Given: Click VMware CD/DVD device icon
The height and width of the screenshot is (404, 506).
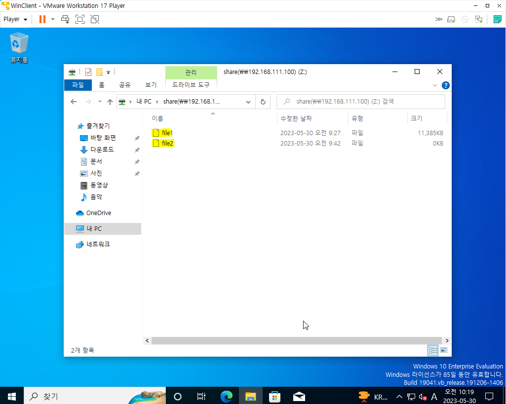Looking at the screenshot, I should coord(465,19).
